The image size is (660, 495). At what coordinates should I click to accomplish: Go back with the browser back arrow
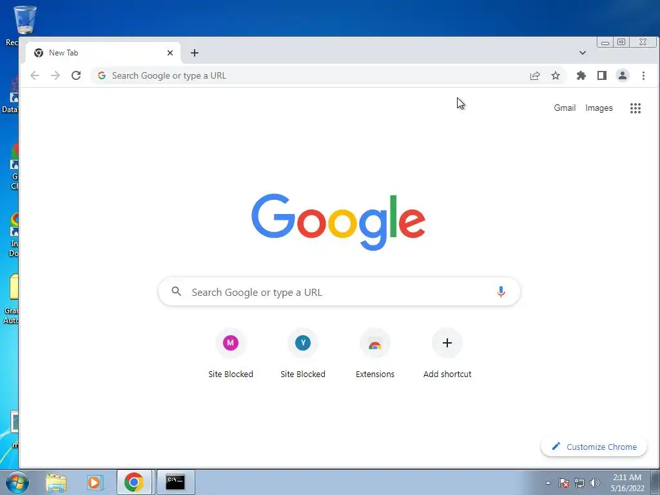[x=35, y=76]
